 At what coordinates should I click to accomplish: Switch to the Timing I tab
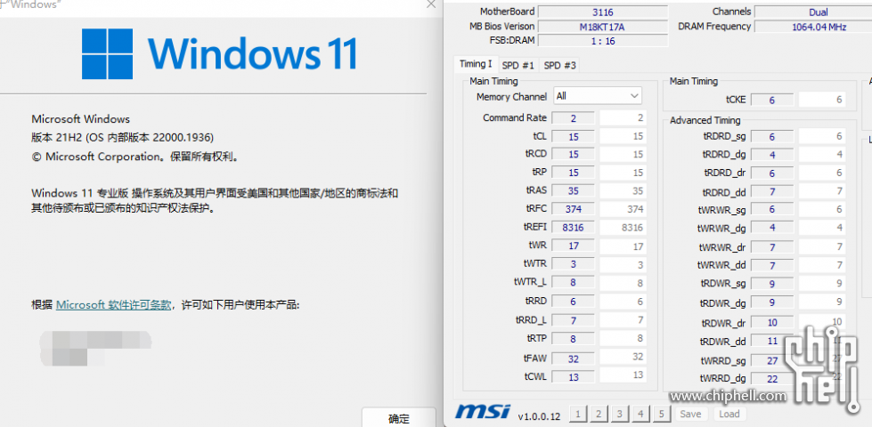click(476, 64)
